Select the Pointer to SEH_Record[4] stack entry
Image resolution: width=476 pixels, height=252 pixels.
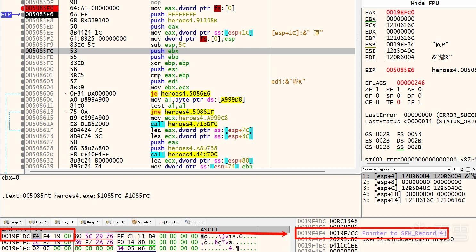[404, 233]
